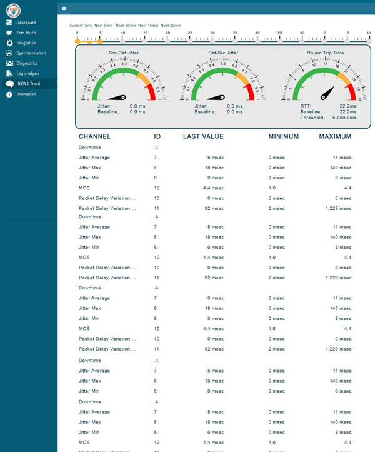Toggle the hamburger menu in the top bar

tap(64, 8)
